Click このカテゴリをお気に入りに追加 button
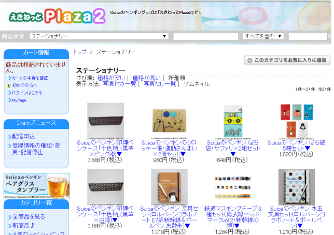The height and width of the screenshot is (235, 334). coord(287,60)
